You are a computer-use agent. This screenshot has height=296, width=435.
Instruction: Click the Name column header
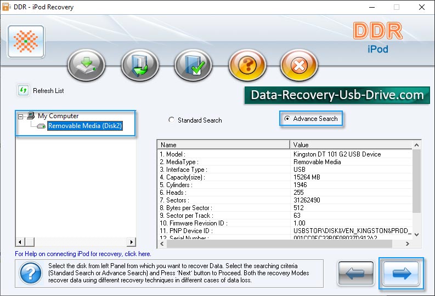(x=224, y=144)
